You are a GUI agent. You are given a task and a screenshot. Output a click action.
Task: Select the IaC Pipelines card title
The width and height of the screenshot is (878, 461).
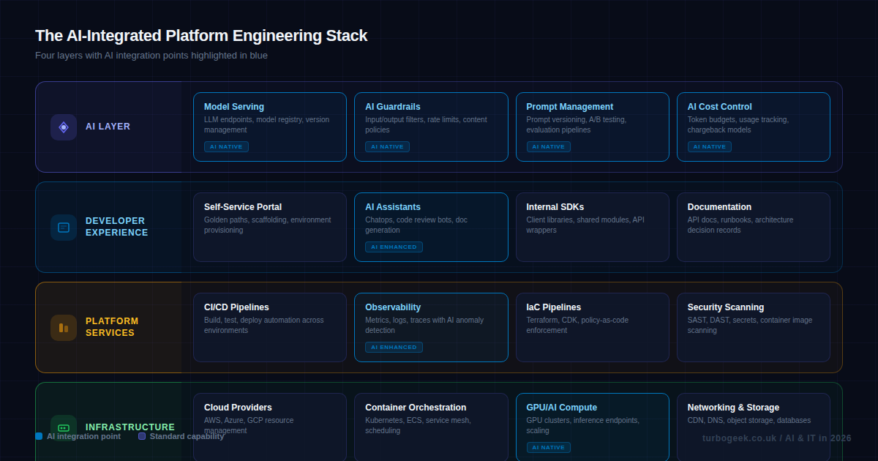pos(554,307)
